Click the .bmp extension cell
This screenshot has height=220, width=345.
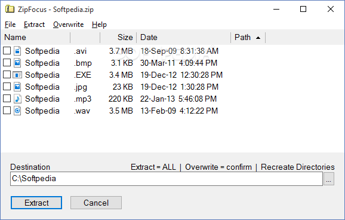click(83, 63)
